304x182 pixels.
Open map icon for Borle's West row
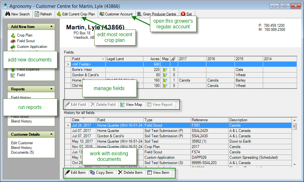pos(165,70)
